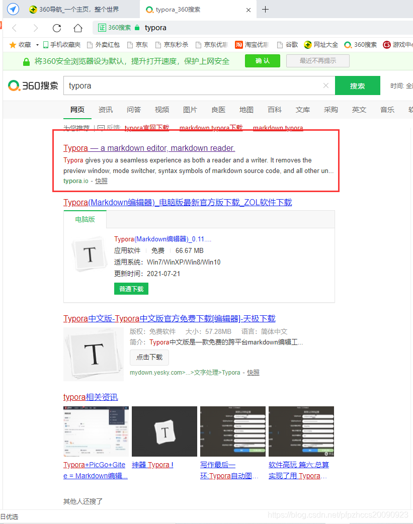Select the 网页 tab
This screenshot has width=413, height=524.
77,110
